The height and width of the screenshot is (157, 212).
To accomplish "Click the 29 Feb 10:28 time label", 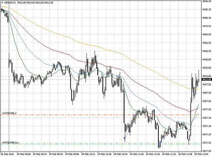I will pyautogui.click(x=104, y=154).
